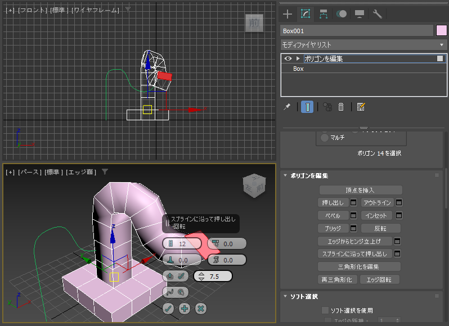Select the マルチ radio button
The width and height of the screenshot is (449, 326).
point(325,138)
